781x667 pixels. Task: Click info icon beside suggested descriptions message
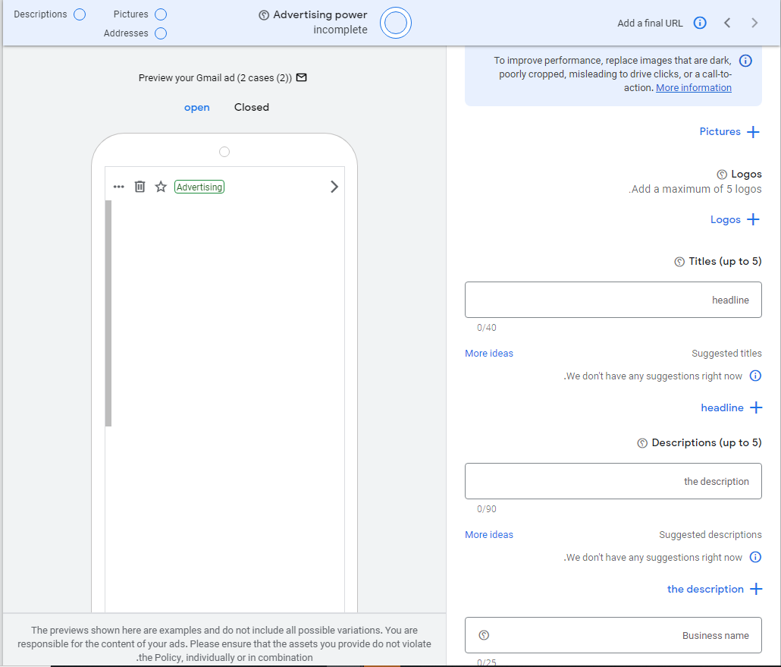pyautogui.click(x=755, y=557)
